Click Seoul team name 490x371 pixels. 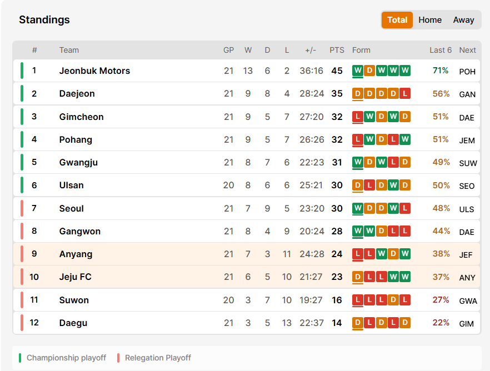(72, 208)
